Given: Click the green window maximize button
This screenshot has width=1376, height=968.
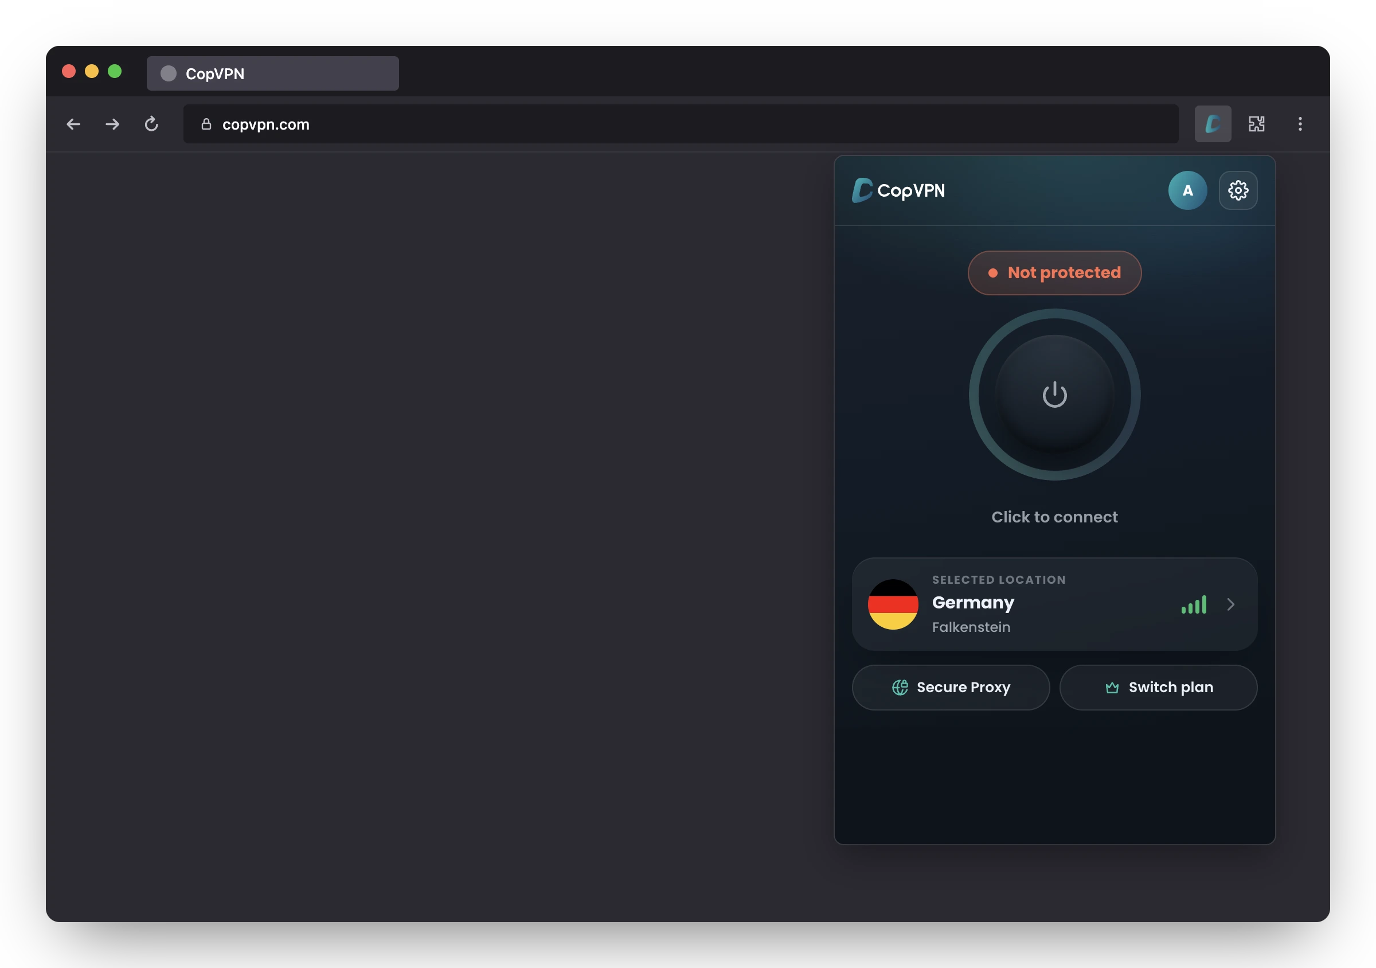Looking at the screenshot, I should (115, 71).
